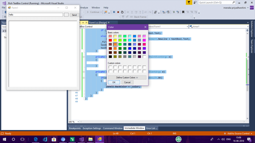Restart the debug session icon
Image resolution: width=255 pixels, height=143 pixels.
(122, 12)
